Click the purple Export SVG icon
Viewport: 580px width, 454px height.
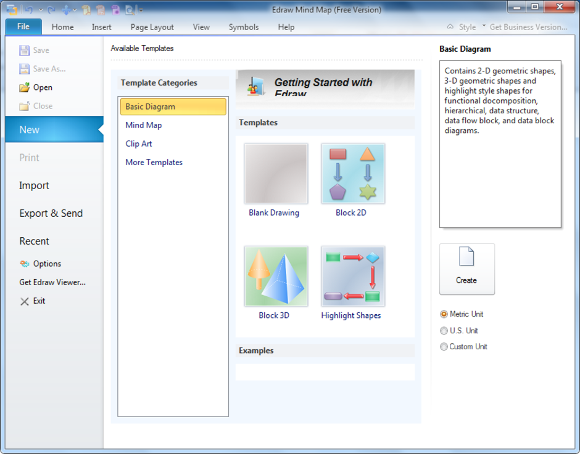(115, 10)
